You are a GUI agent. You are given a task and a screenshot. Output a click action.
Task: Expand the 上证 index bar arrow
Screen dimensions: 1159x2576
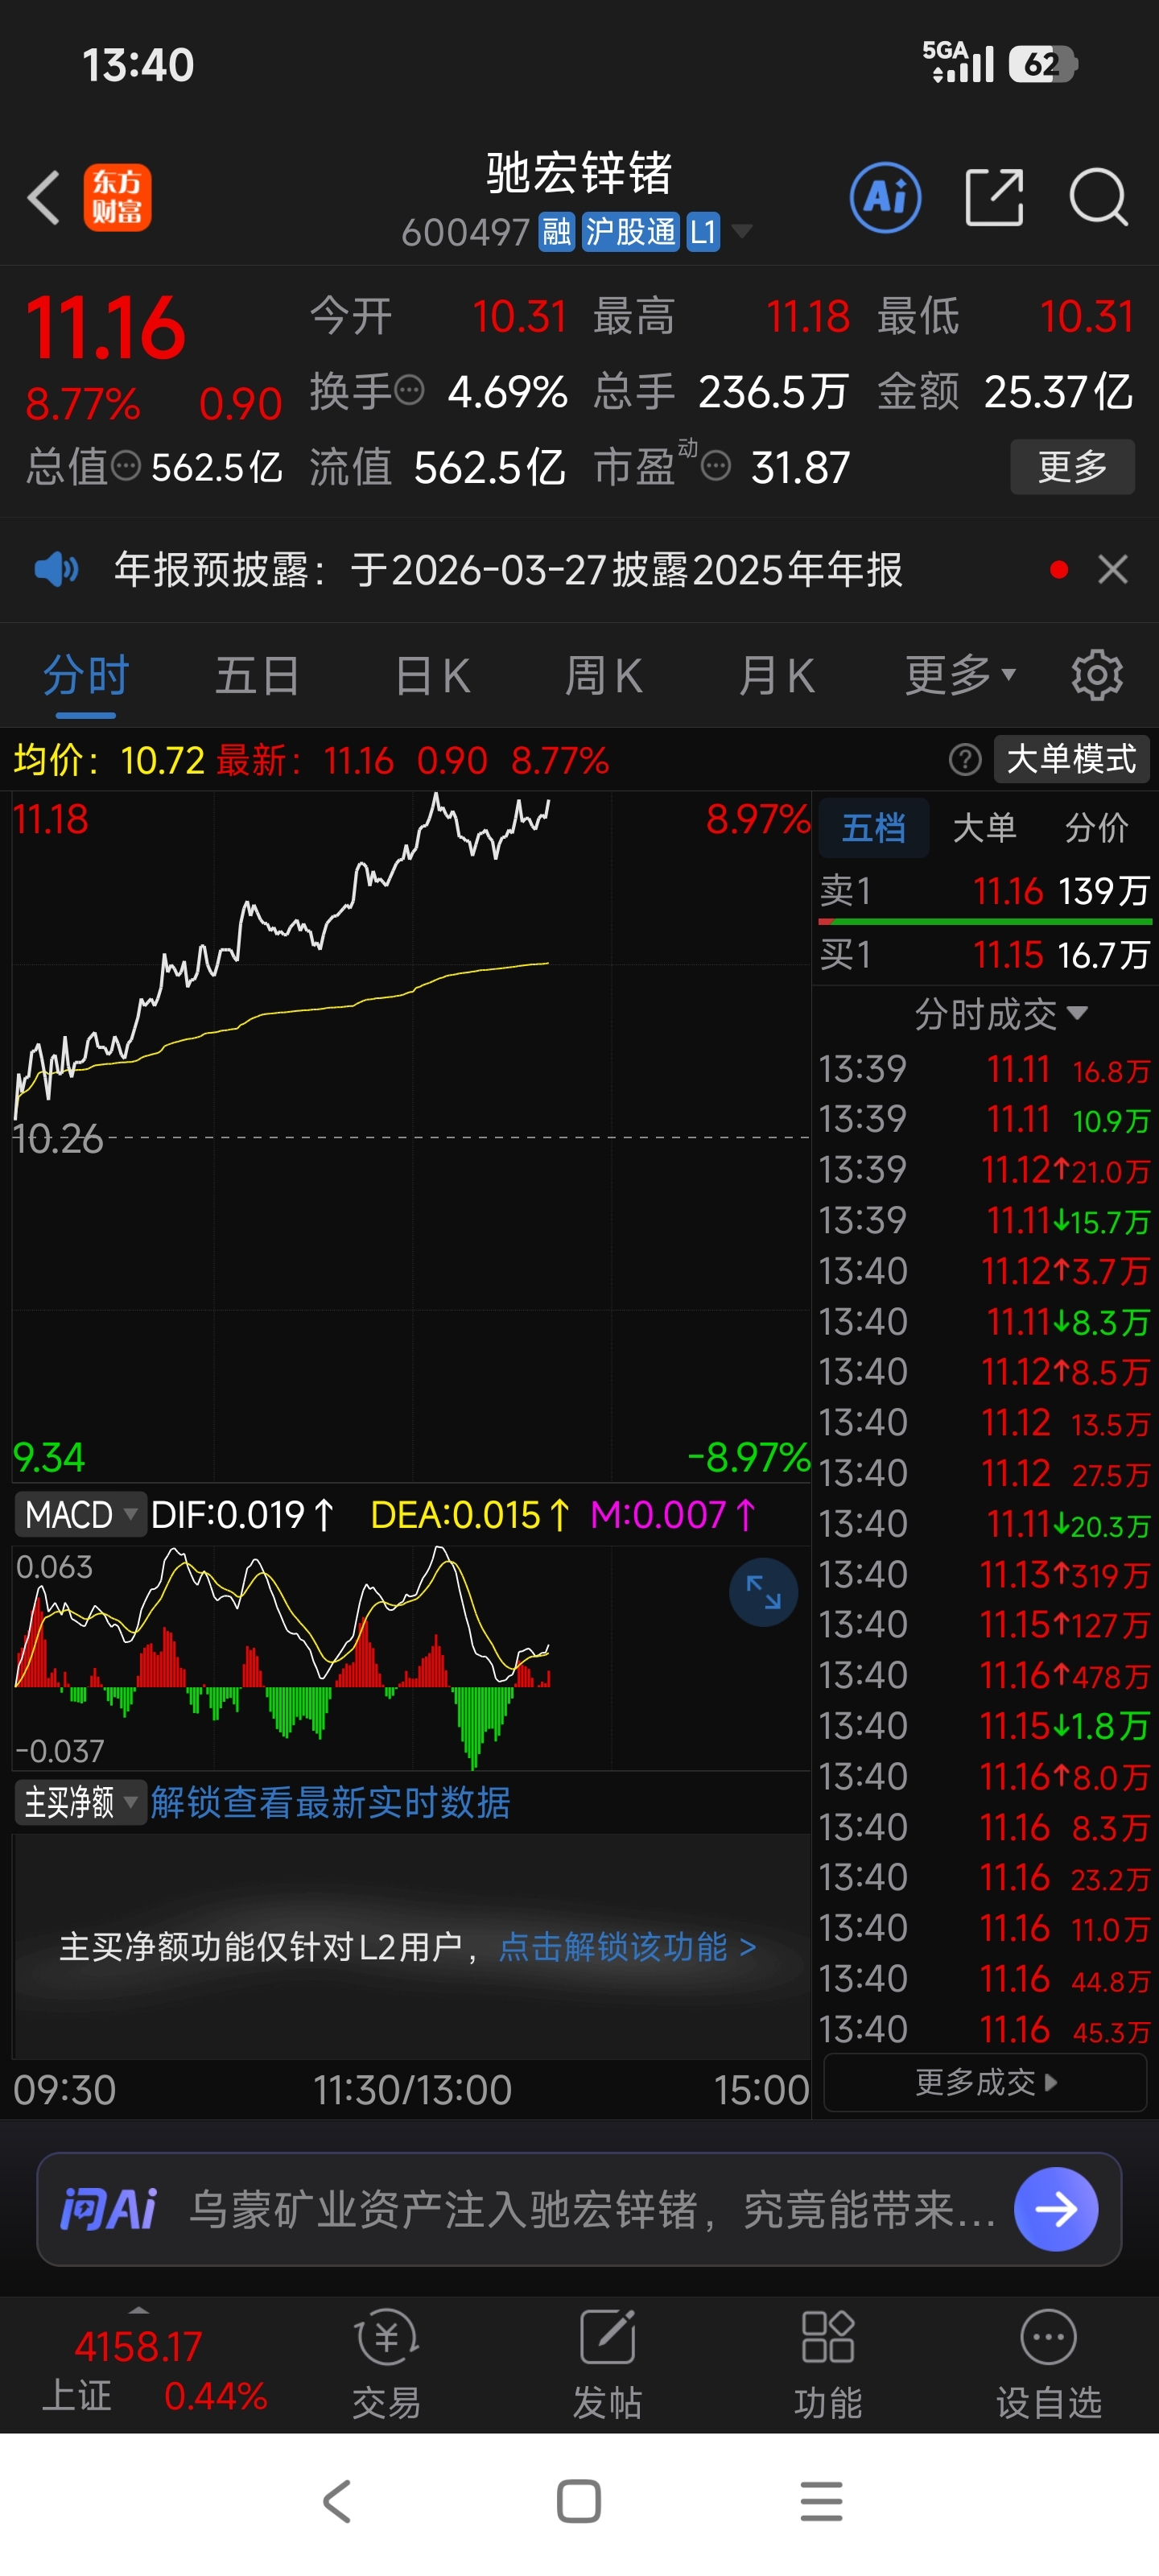click(x=139, y=2309)
